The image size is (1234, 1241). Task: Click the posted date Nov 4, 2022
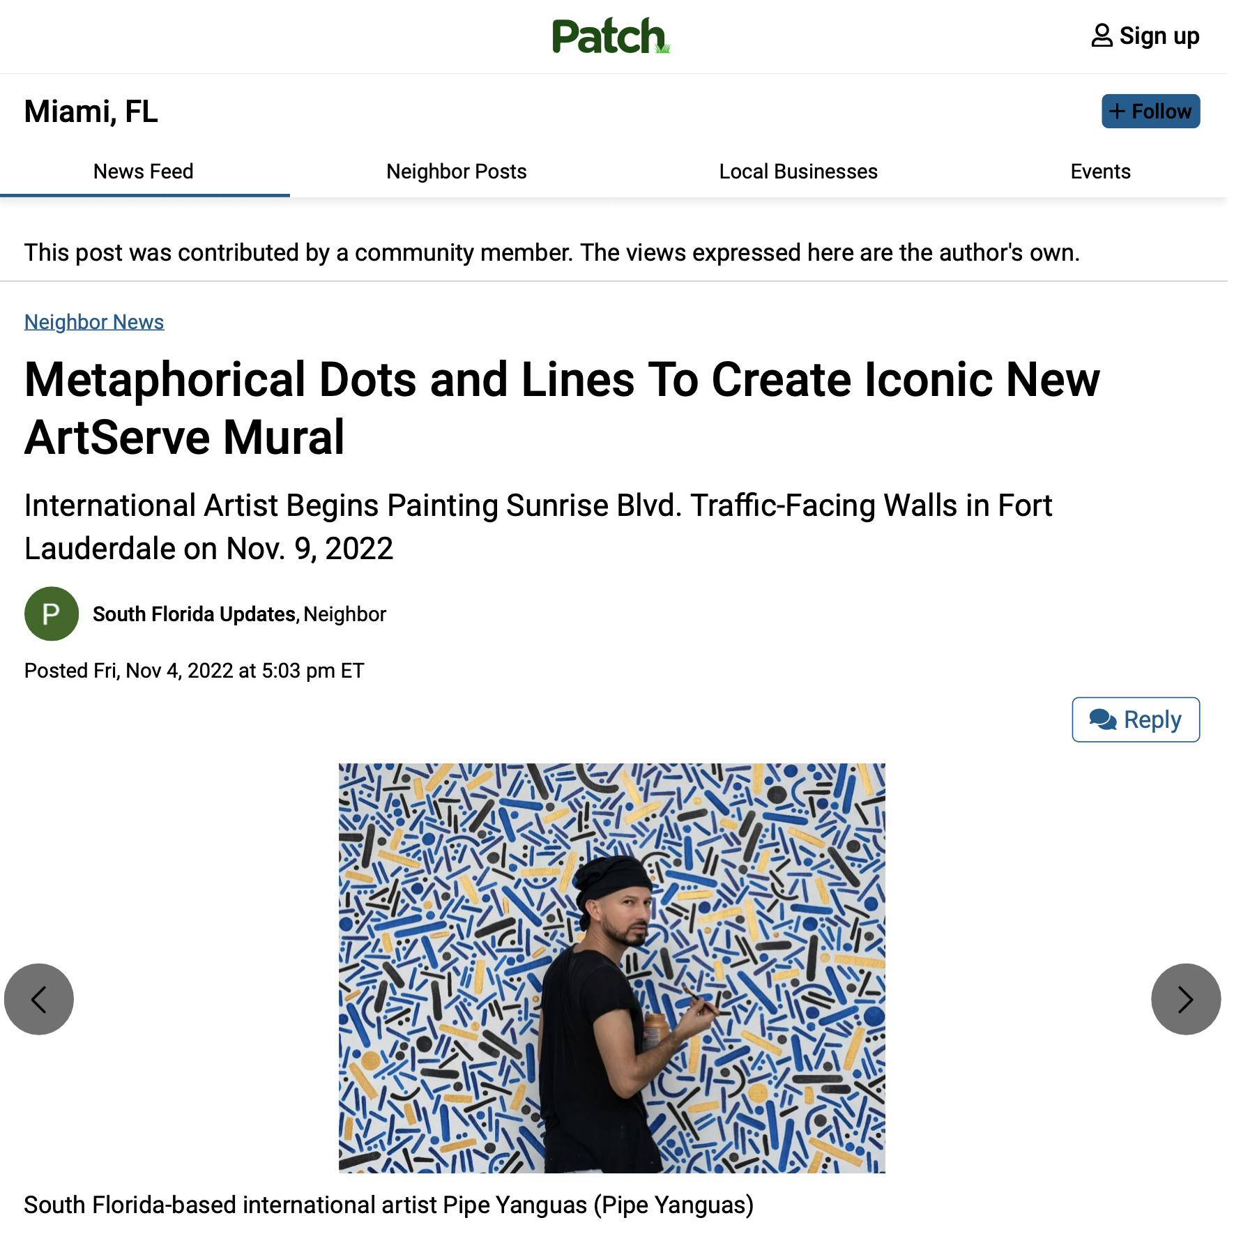(195, 671)
